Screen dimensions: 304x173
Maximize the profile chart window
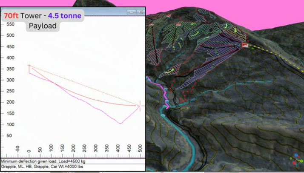pyautogui.click(x=141, y=12)
